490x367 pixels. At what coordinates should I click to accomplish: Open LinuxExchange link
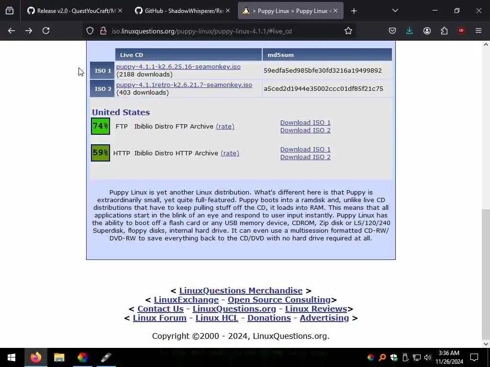coord(186,300)
